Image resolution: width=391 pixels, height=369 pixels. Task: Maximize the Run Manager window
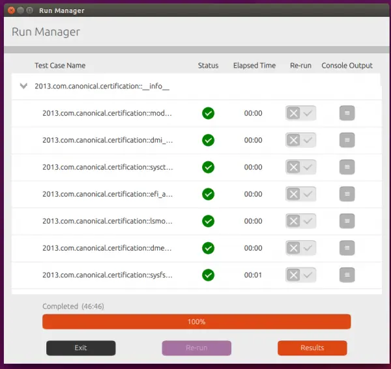30,10
